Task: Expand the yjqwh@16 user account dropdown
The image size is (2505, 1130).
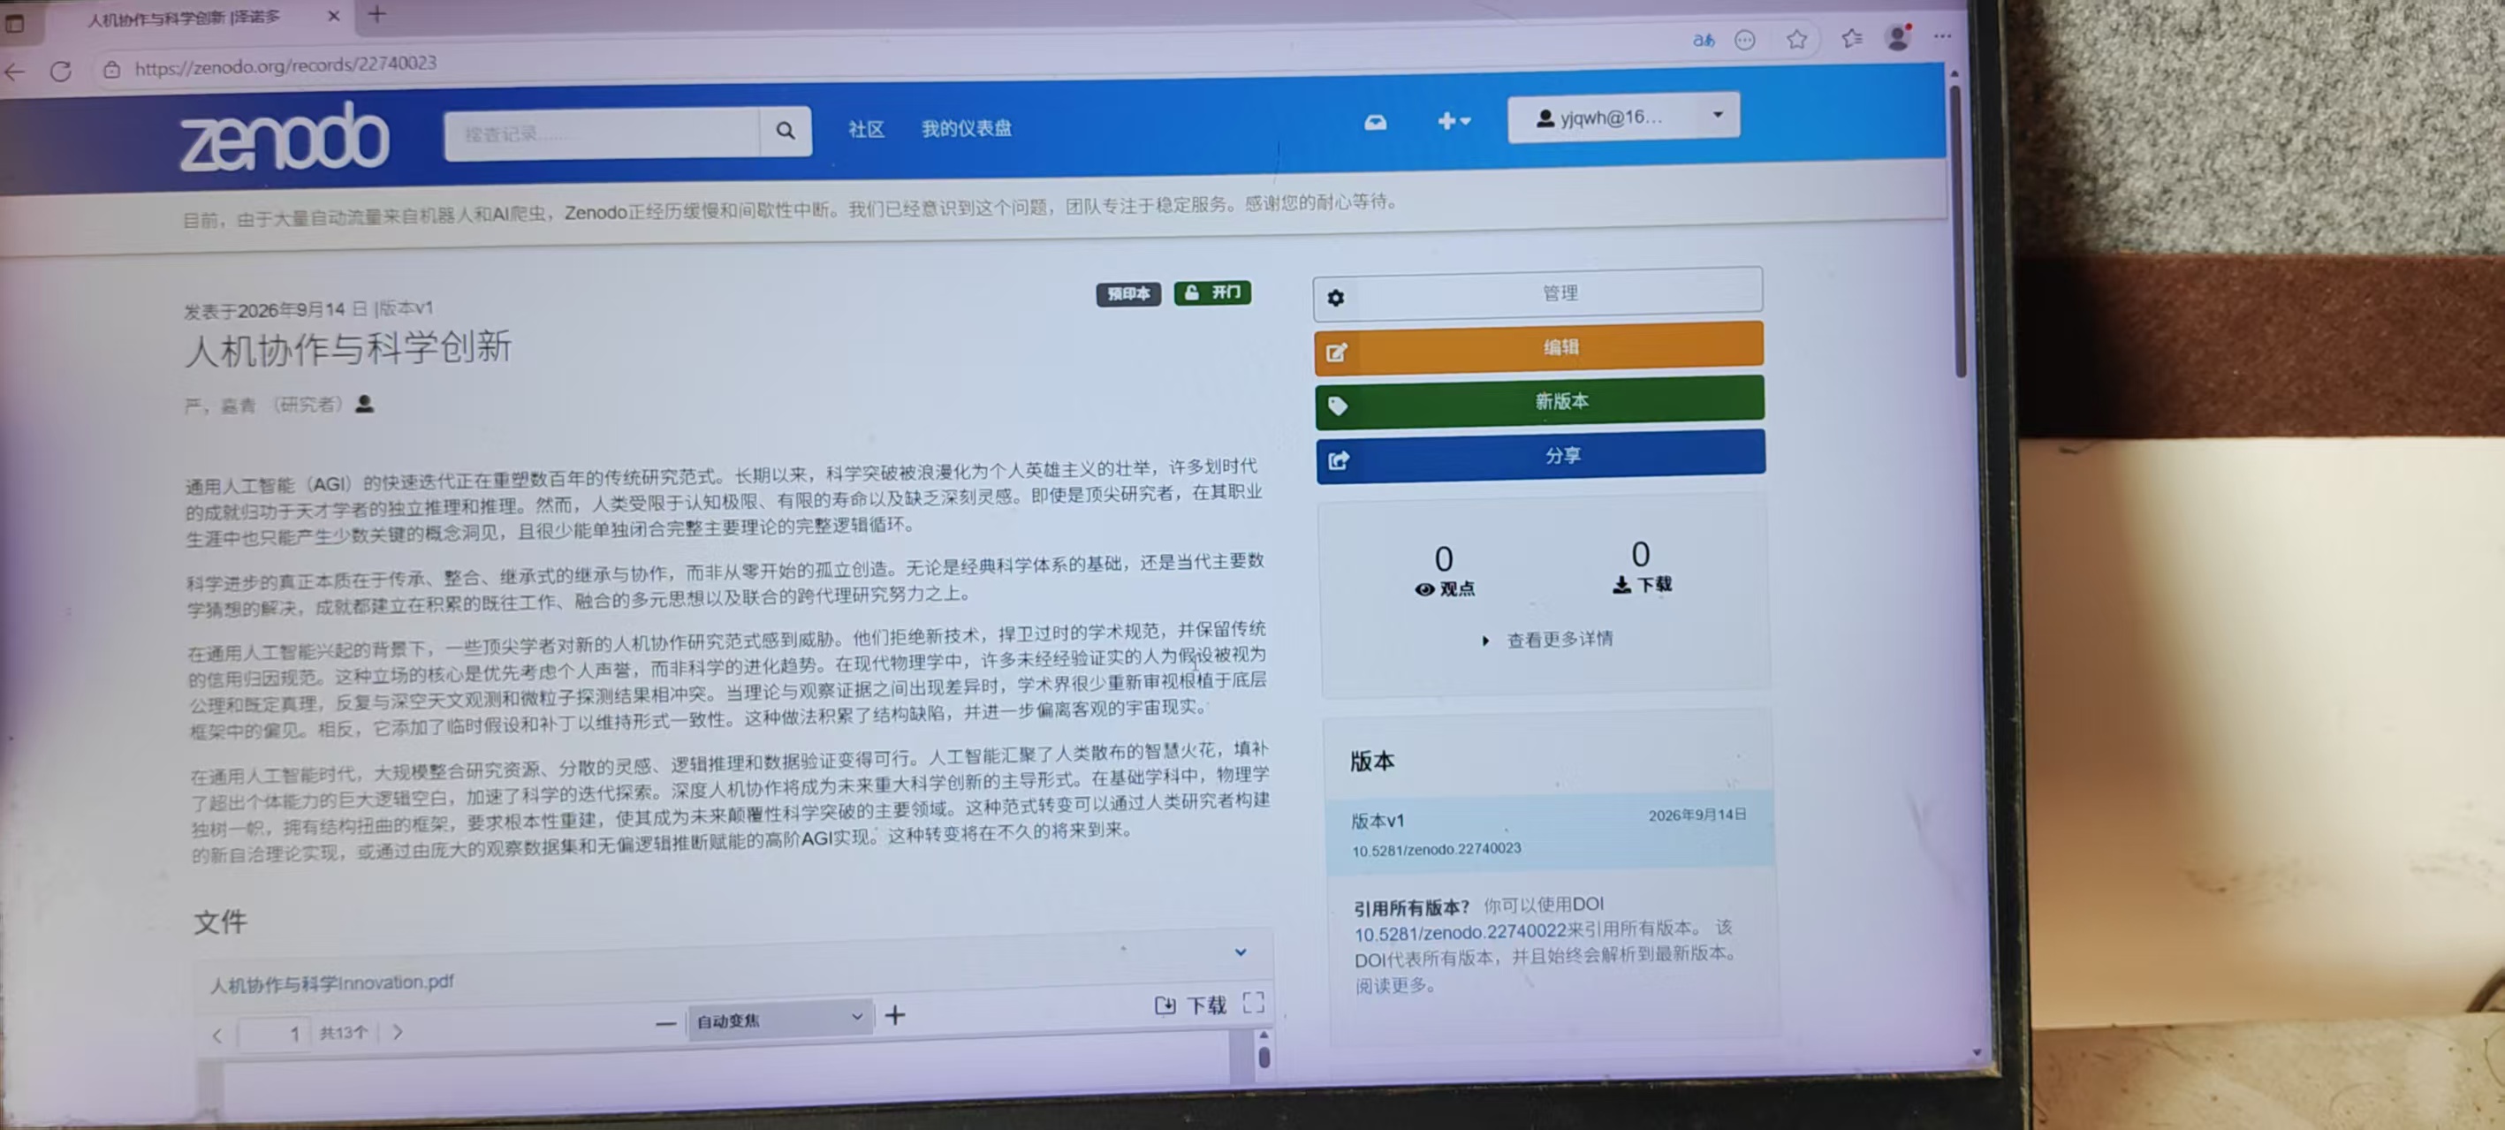Action: pyautogui.click(x=1623, y=118)
